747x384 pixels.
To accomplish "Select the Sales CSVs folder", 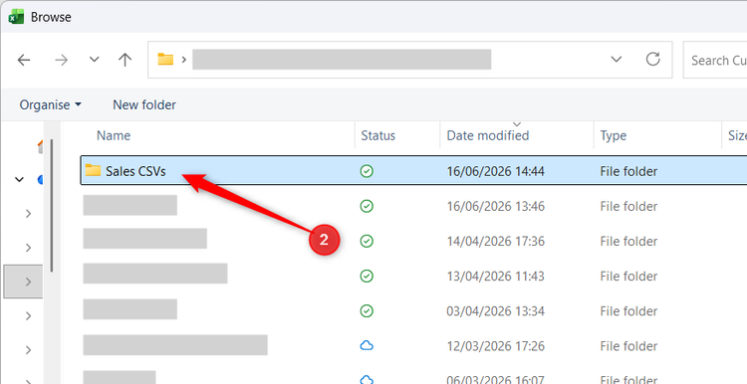I will 413,170.
